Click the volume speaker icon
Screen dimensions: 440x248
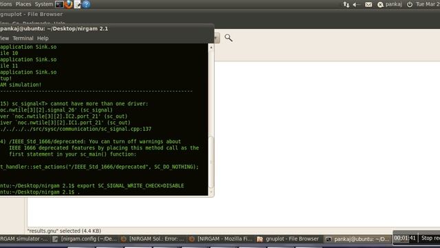point(356,5)
